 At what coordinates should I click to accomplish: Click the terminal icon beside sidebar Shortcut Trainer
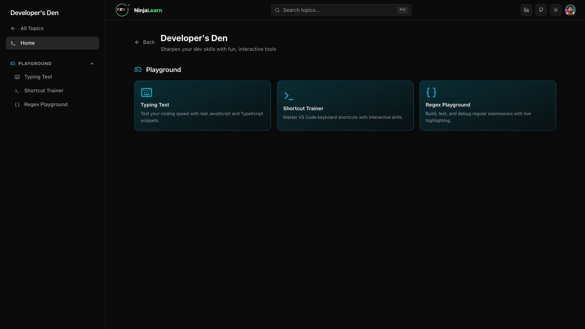tap(17, 91)
